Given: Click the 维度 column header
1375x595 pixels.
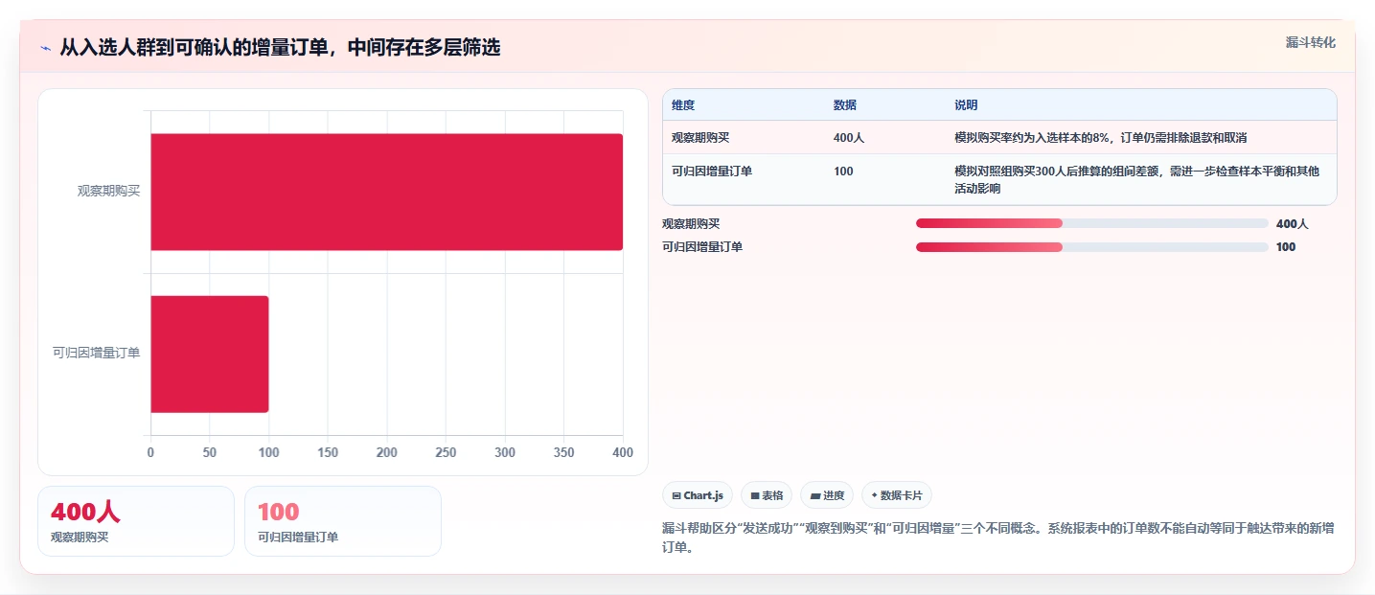Looking at the screenshot, I should [683, 104].
